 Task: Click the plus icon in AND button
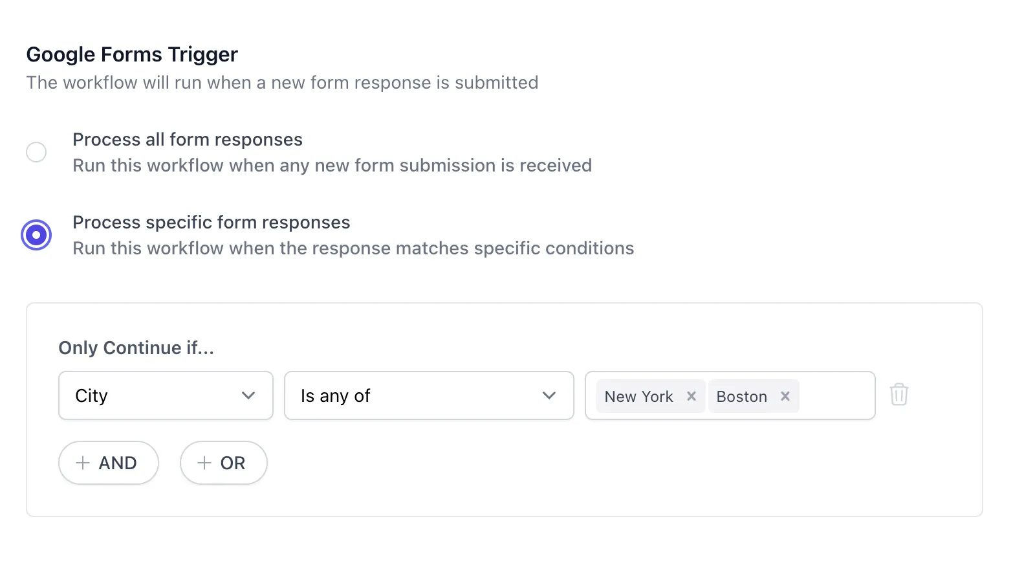click(x=83, y=463)
